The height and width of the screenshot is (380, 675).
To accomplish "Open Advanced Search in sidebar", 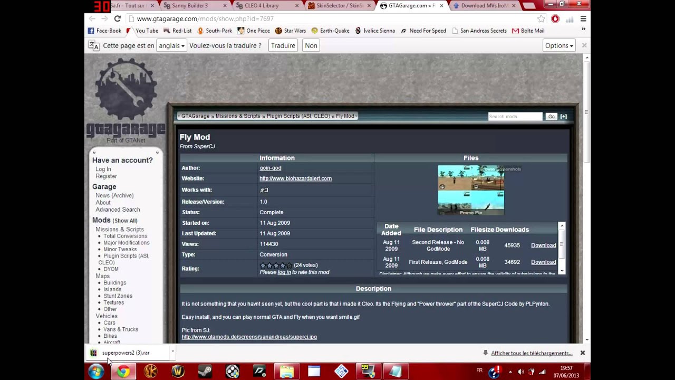I will [x=118, y=210].
